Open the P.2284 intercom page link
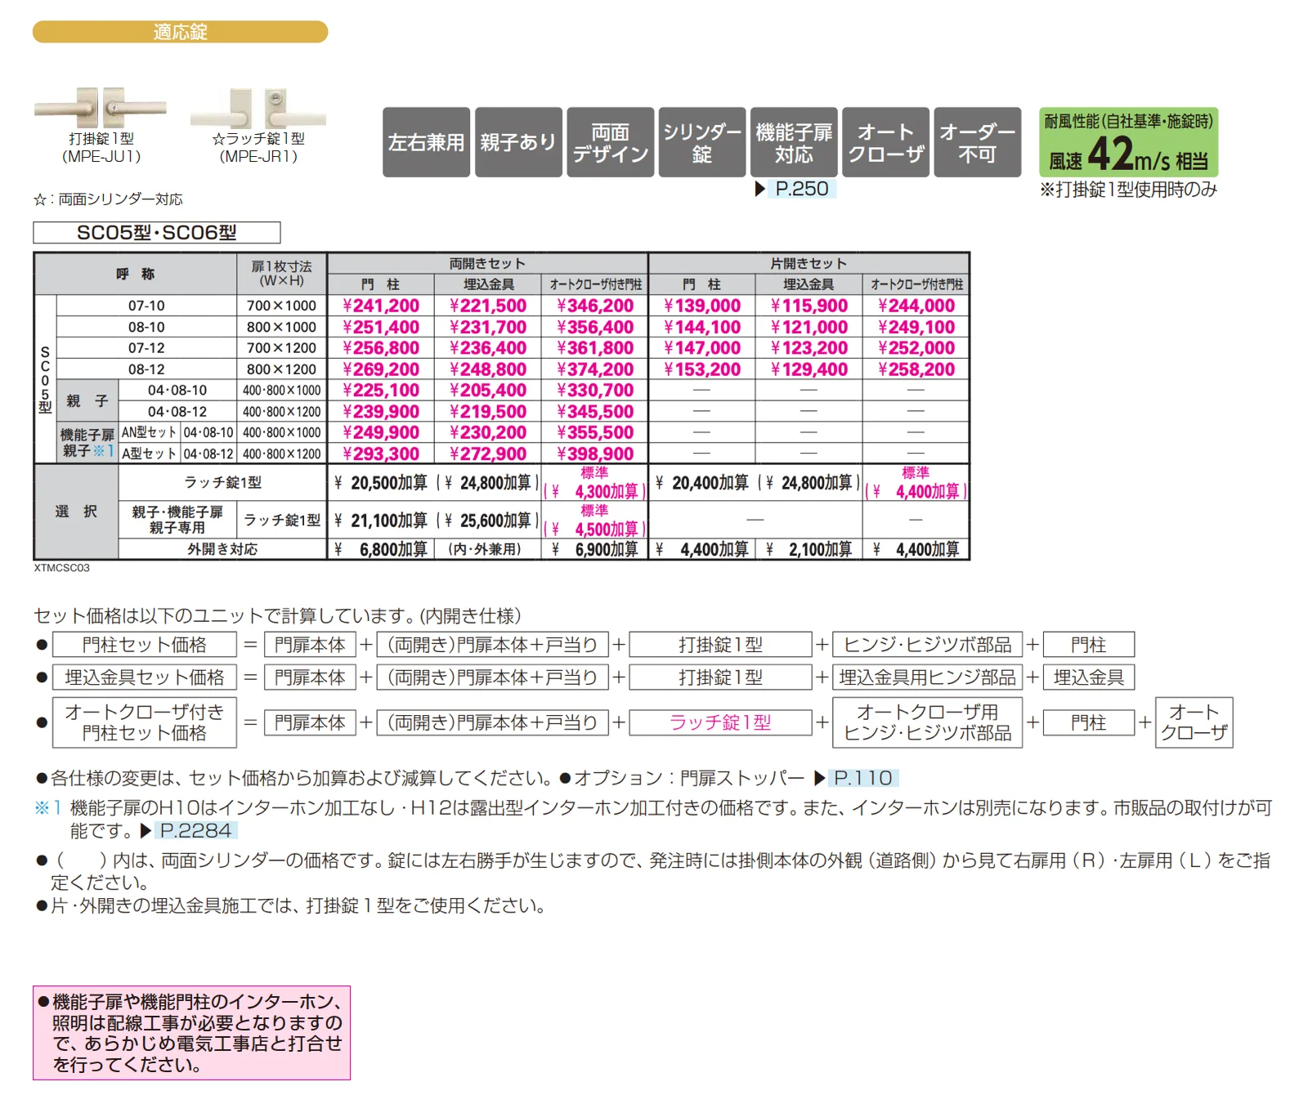Viewport: 1290px width, 1113px height. 196,831
